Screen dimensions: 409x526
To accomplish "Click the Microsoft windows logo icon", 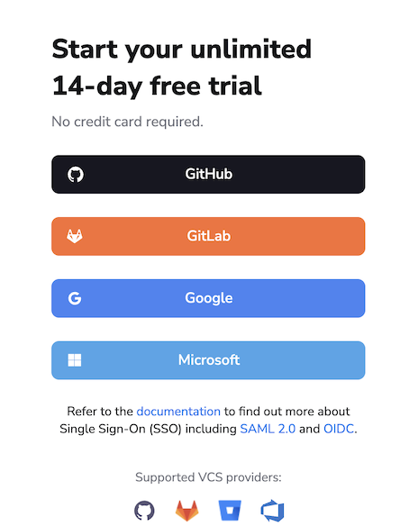I will click(x=75, y=360).
